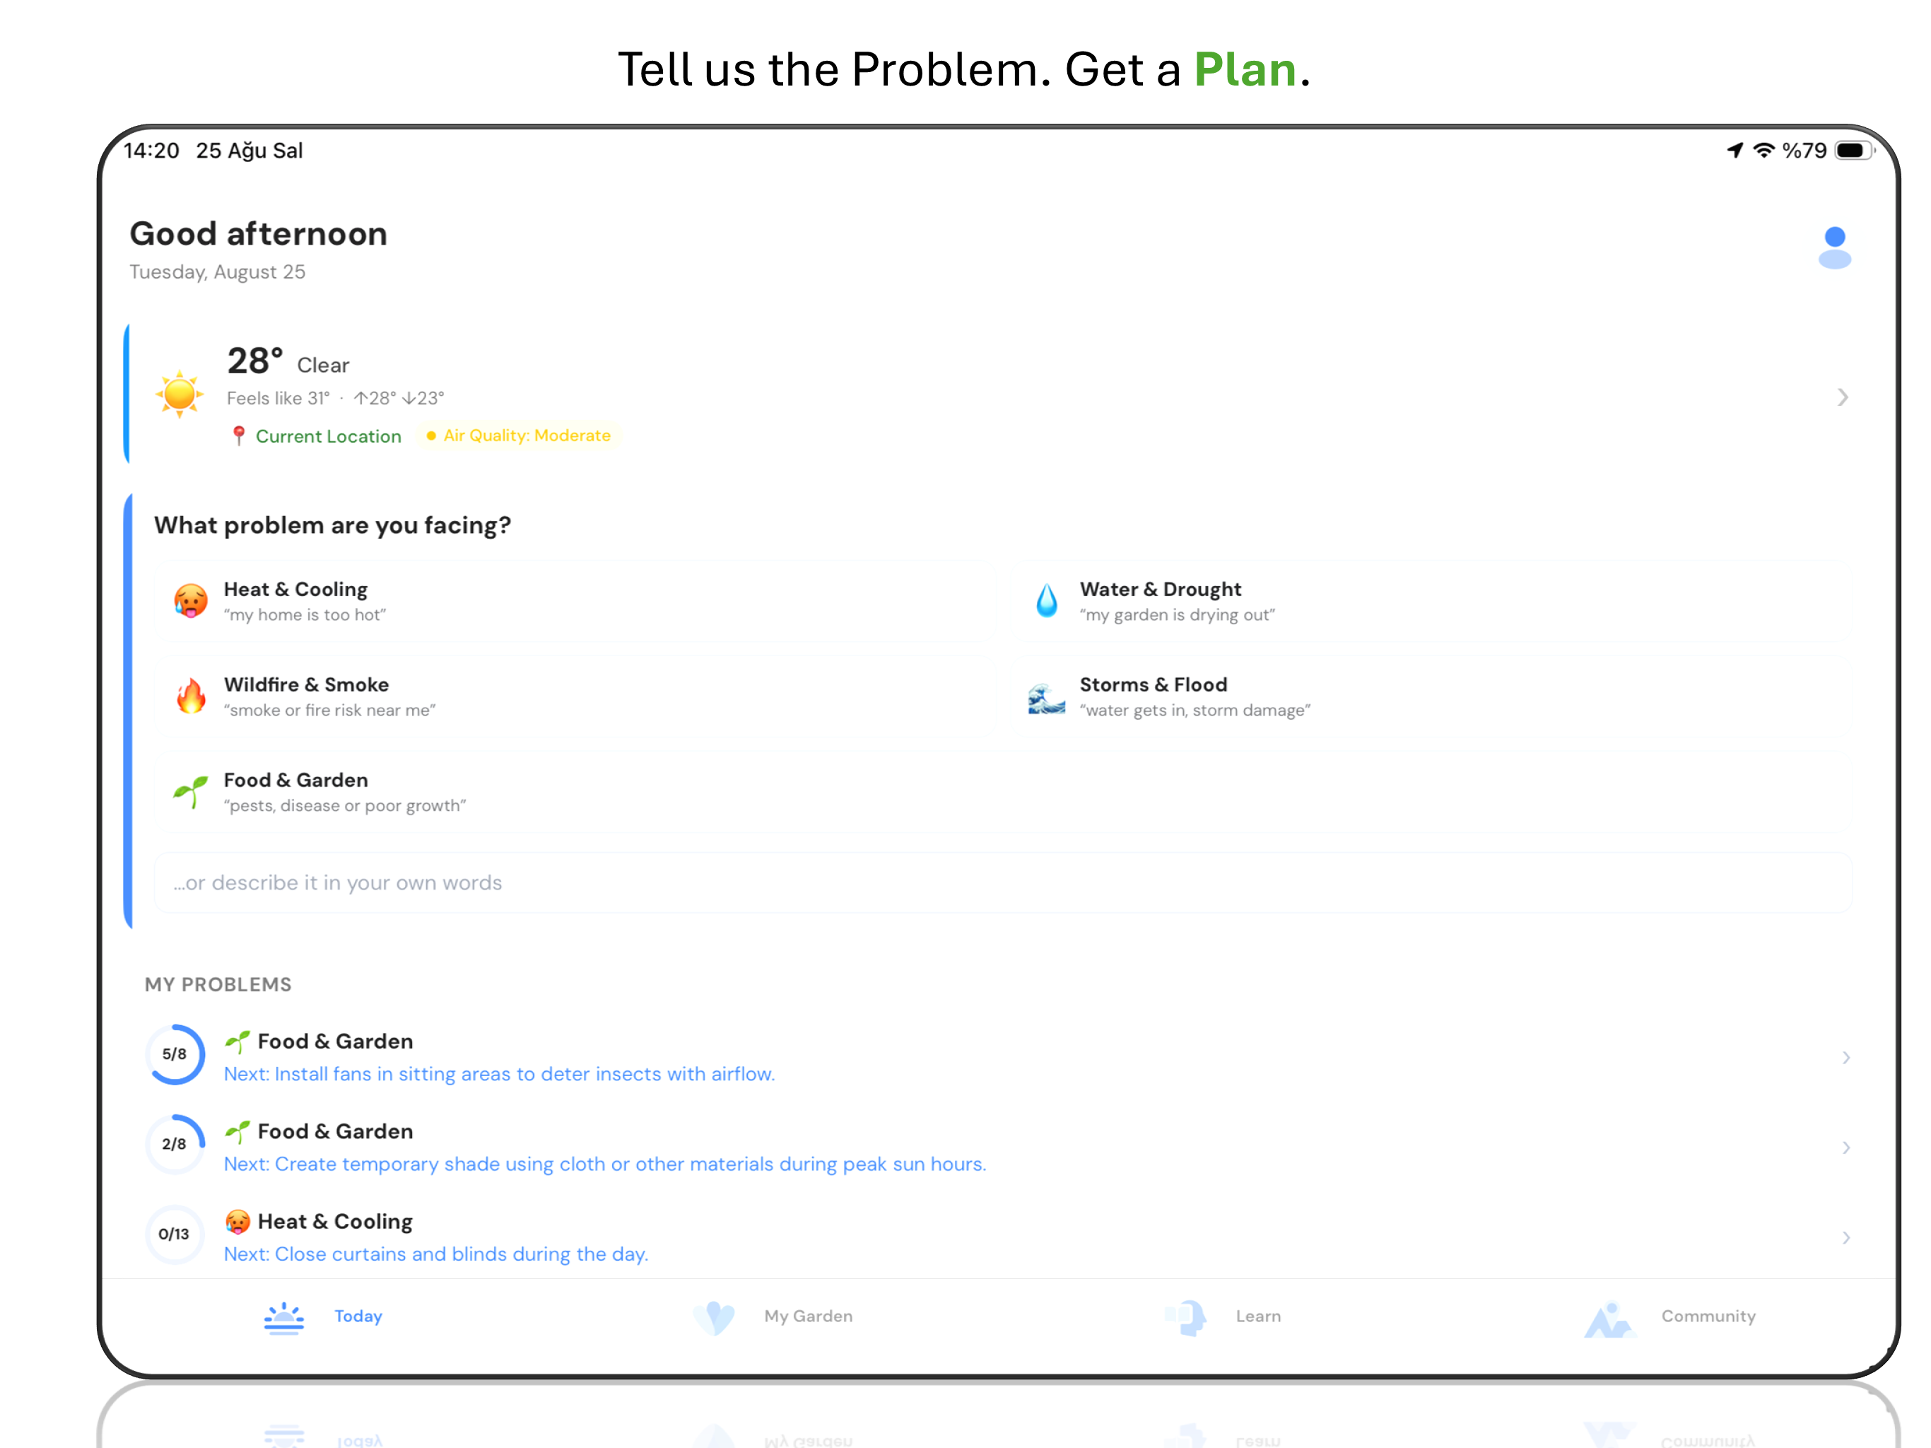Viewport: 1931px width, 1448px height.
Task: Open the user profile icon
Action: click(x=1834, y=247)
